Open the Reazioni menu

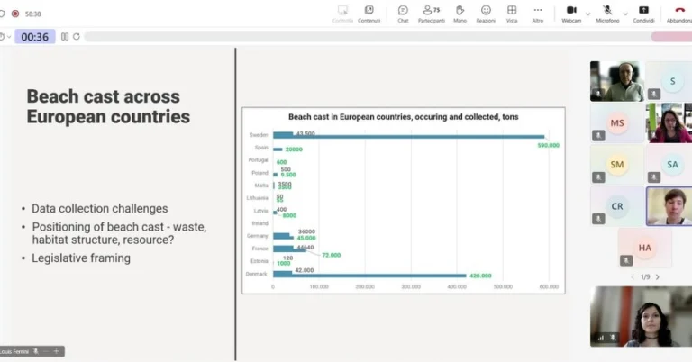[x=486, y=13]
